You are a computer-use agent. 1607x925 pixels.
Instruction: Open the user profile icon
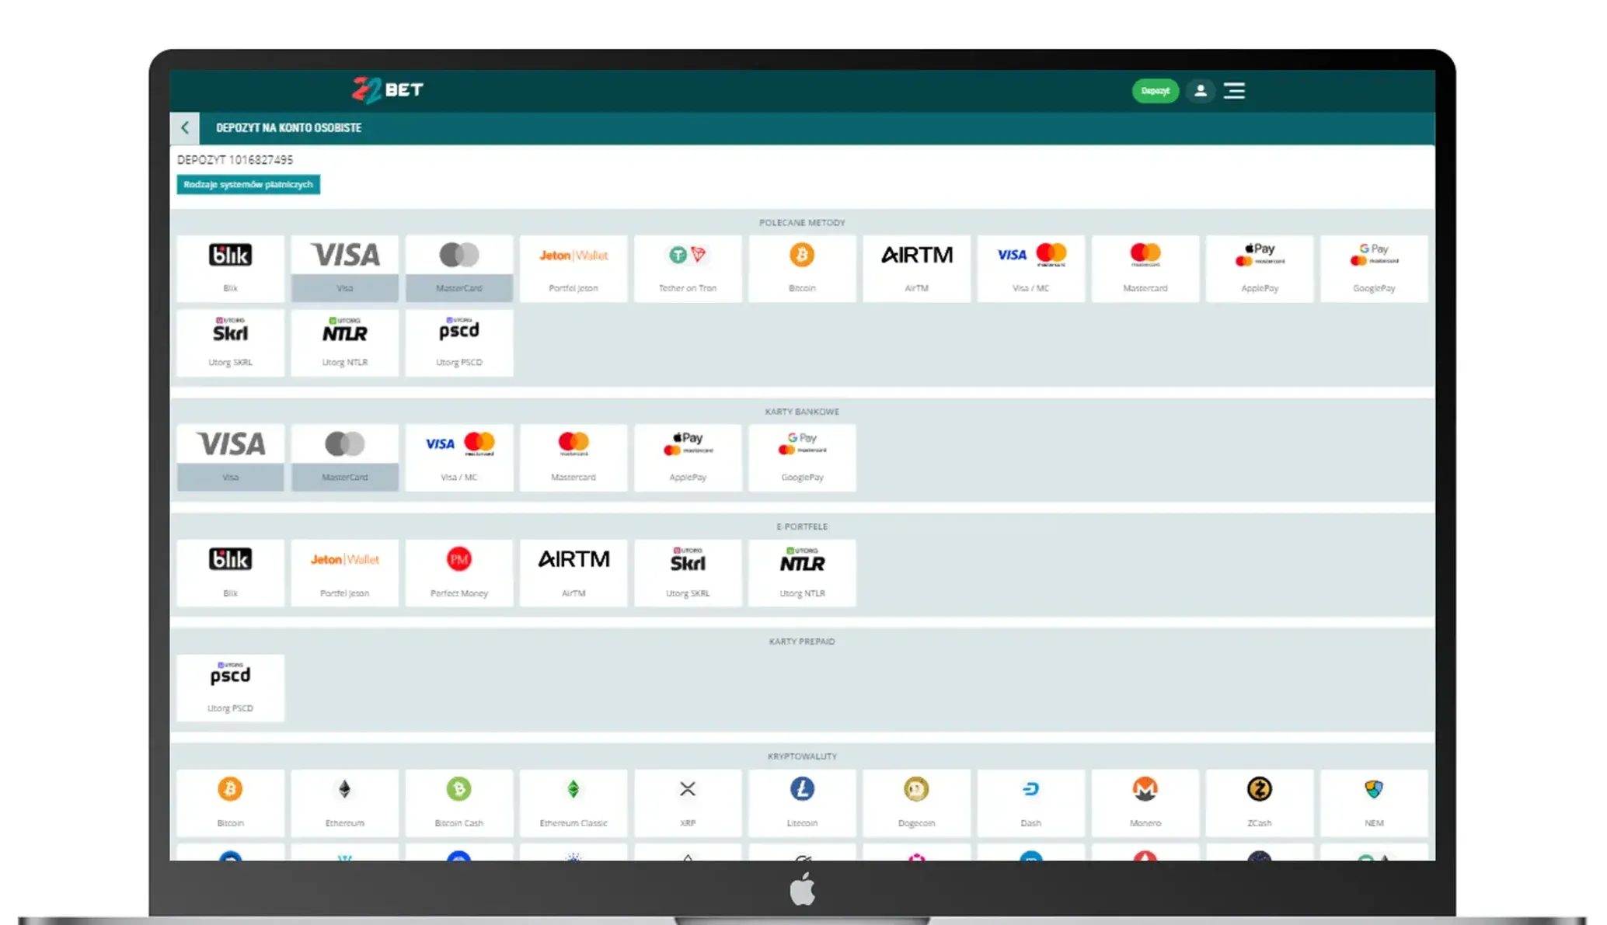(x=1200, y=91)
